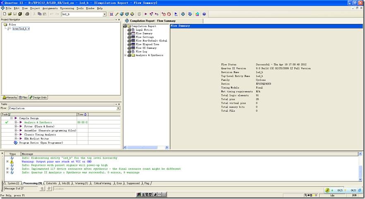
Task: Copy with the toolbar copy icon
Action: (x=39, y=14)
